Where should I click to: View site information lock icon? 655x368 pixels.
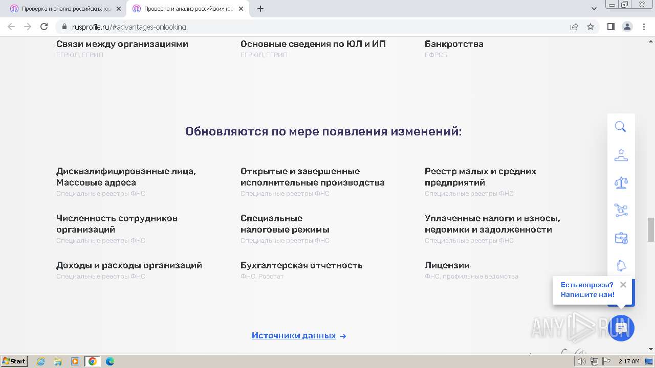click(64, 27)
